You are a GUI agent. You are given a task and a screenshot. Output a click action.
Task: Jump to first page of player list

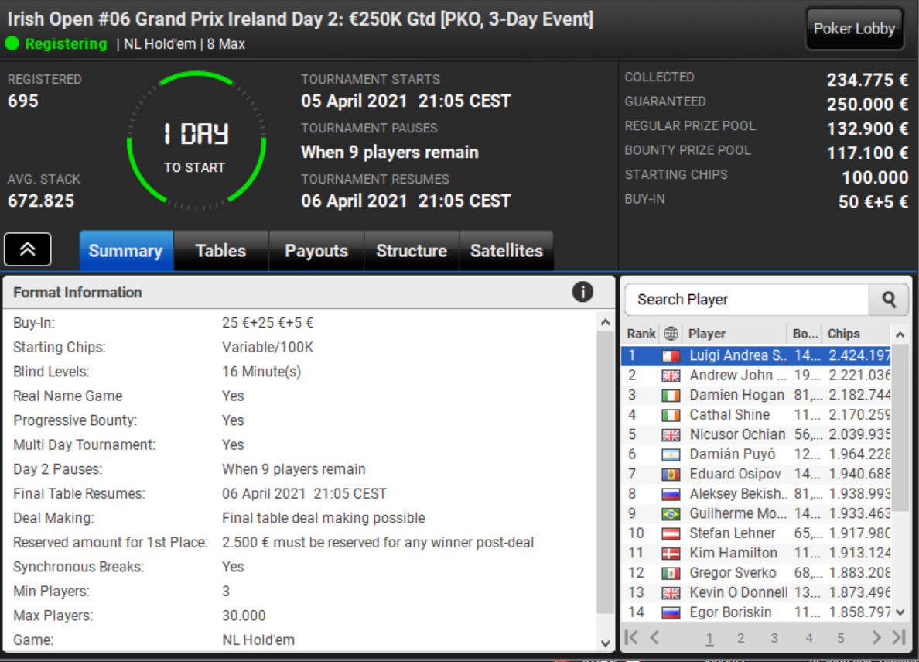631,637
